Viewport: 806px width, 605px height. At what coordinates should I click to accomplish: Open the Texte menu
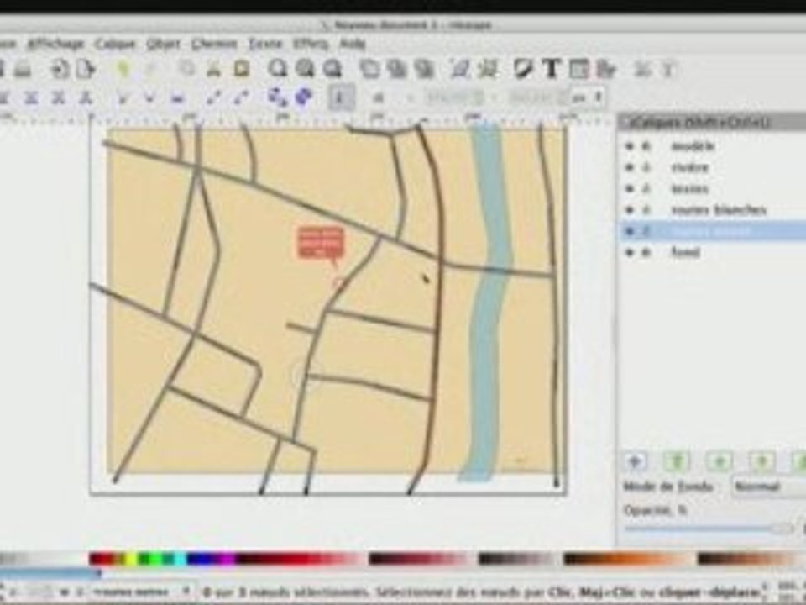pyautogui.click(x=265, y=44)
